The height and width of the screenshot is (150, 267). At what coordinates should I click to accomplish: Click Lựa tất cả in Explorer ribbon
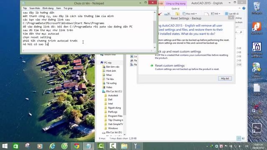click(x=232, y=14)
